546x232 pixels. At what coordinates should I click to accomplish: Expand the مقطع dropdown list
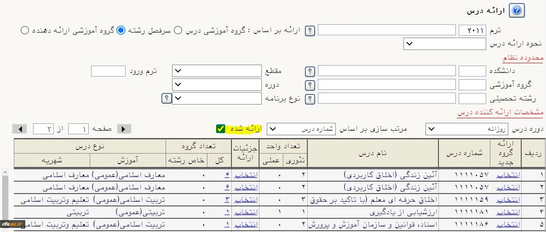pos(217,71)
